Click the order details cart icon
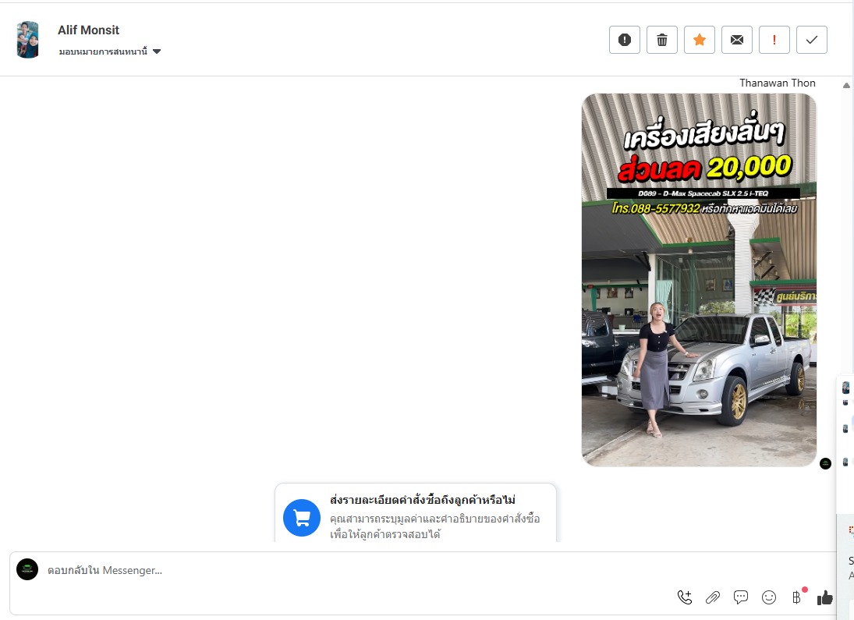Image resolution: width=854 pixels, height=620 pixels. point(302,518)
